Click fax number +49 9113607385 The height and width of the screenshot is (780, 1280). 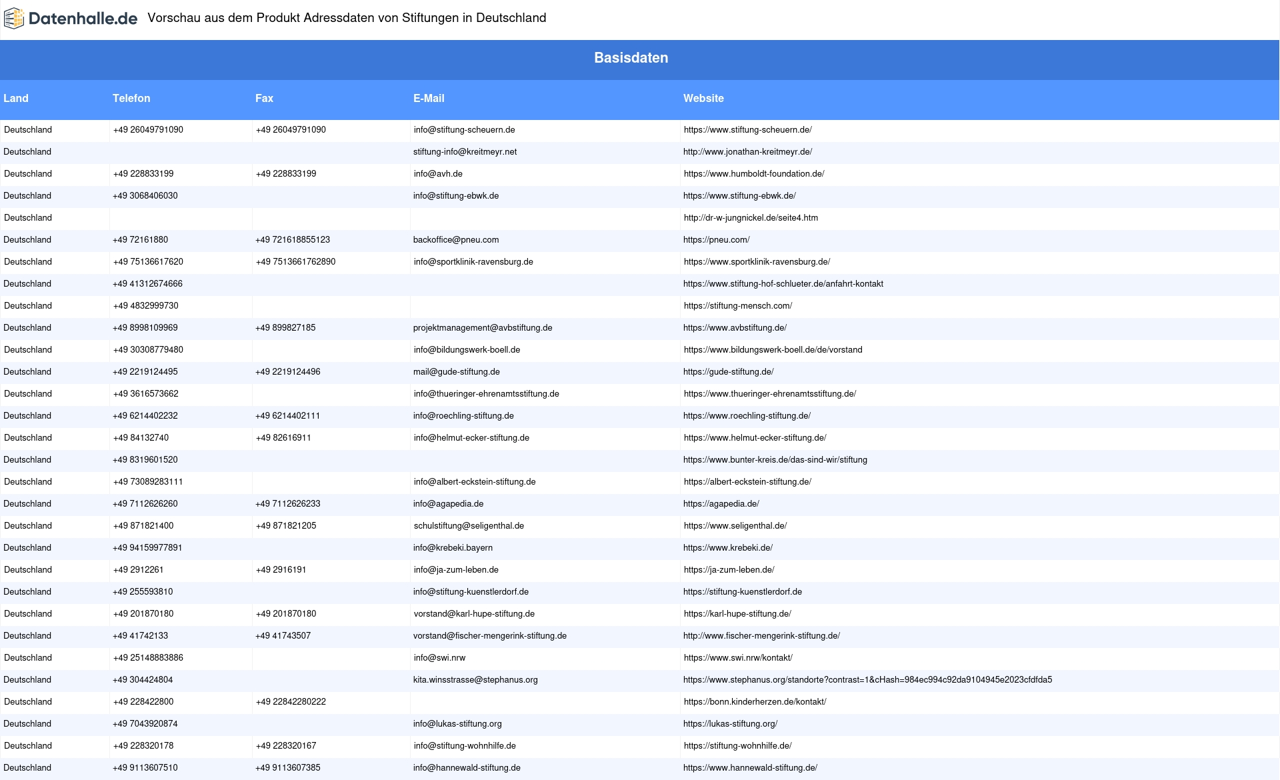(x=288, y=768)
